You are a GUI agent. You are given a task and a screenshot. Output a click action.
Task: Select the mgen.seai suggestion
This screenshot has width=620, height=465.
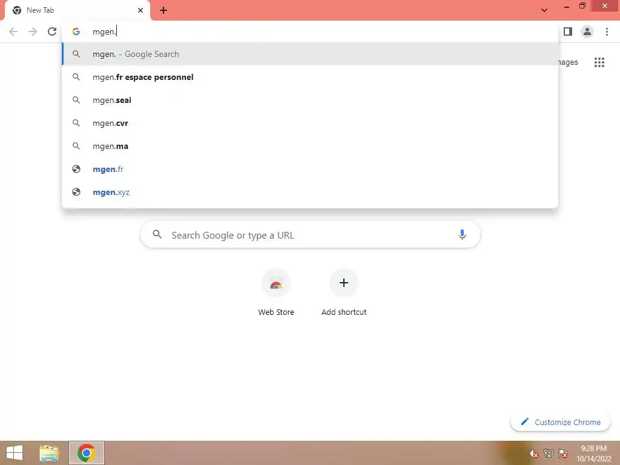click(x=310, y=100)
